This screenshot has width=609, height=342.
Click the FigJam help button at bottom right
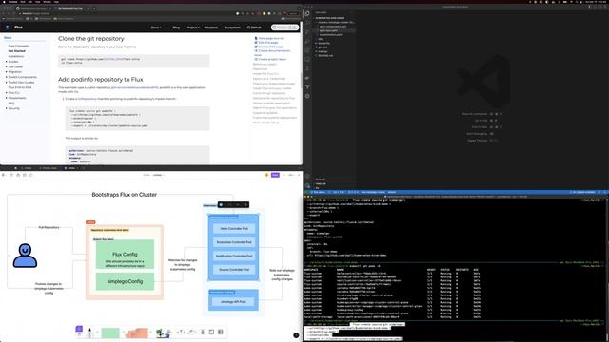pos(296,335)
